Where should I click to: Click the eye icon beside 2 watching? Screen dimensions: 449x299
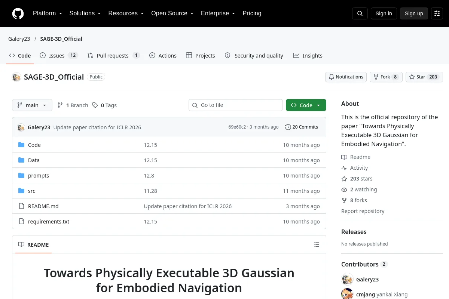pyautogui.click(x=344, y=190)
